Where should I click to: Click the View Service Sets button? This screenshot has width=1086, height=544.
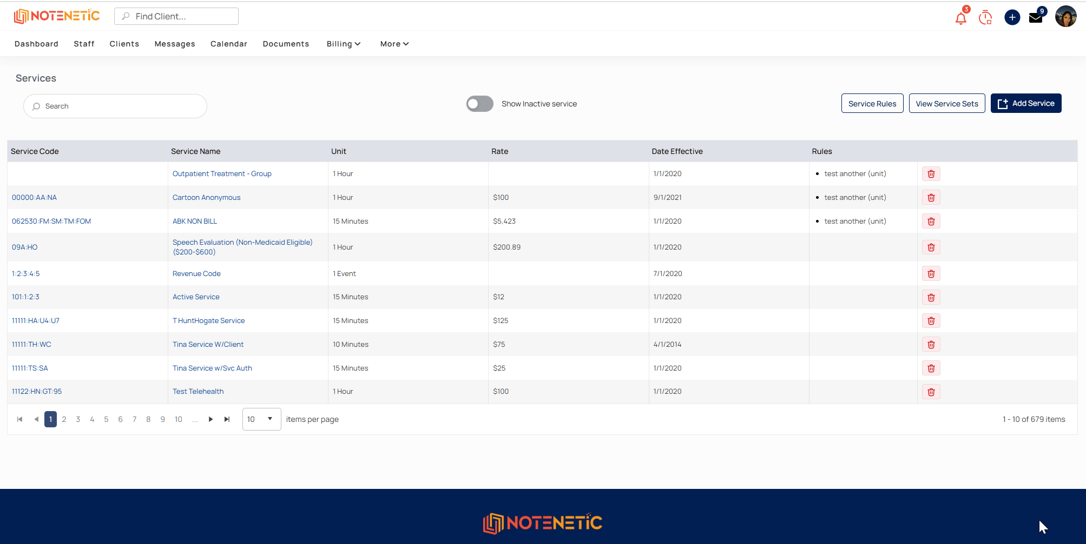[947, 104]
